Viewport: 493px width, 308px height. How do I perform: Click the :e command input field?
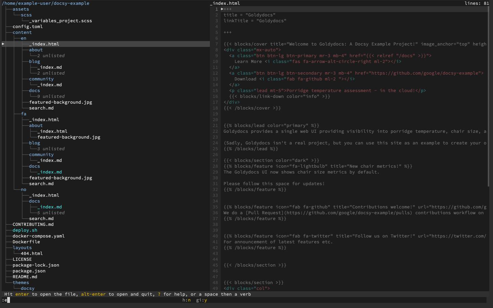pyautogui.click(x=6, y=300)
